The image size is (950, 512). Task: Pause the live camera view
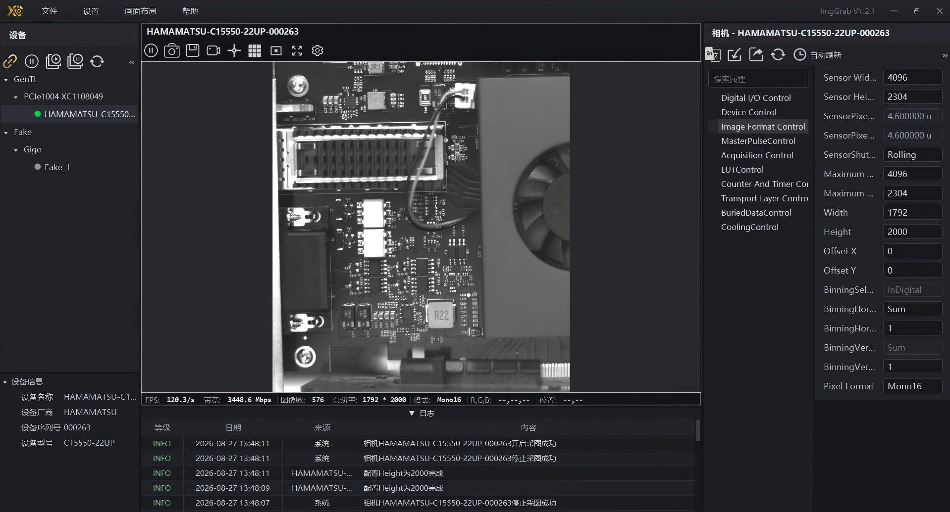click(x=151, y=50)
